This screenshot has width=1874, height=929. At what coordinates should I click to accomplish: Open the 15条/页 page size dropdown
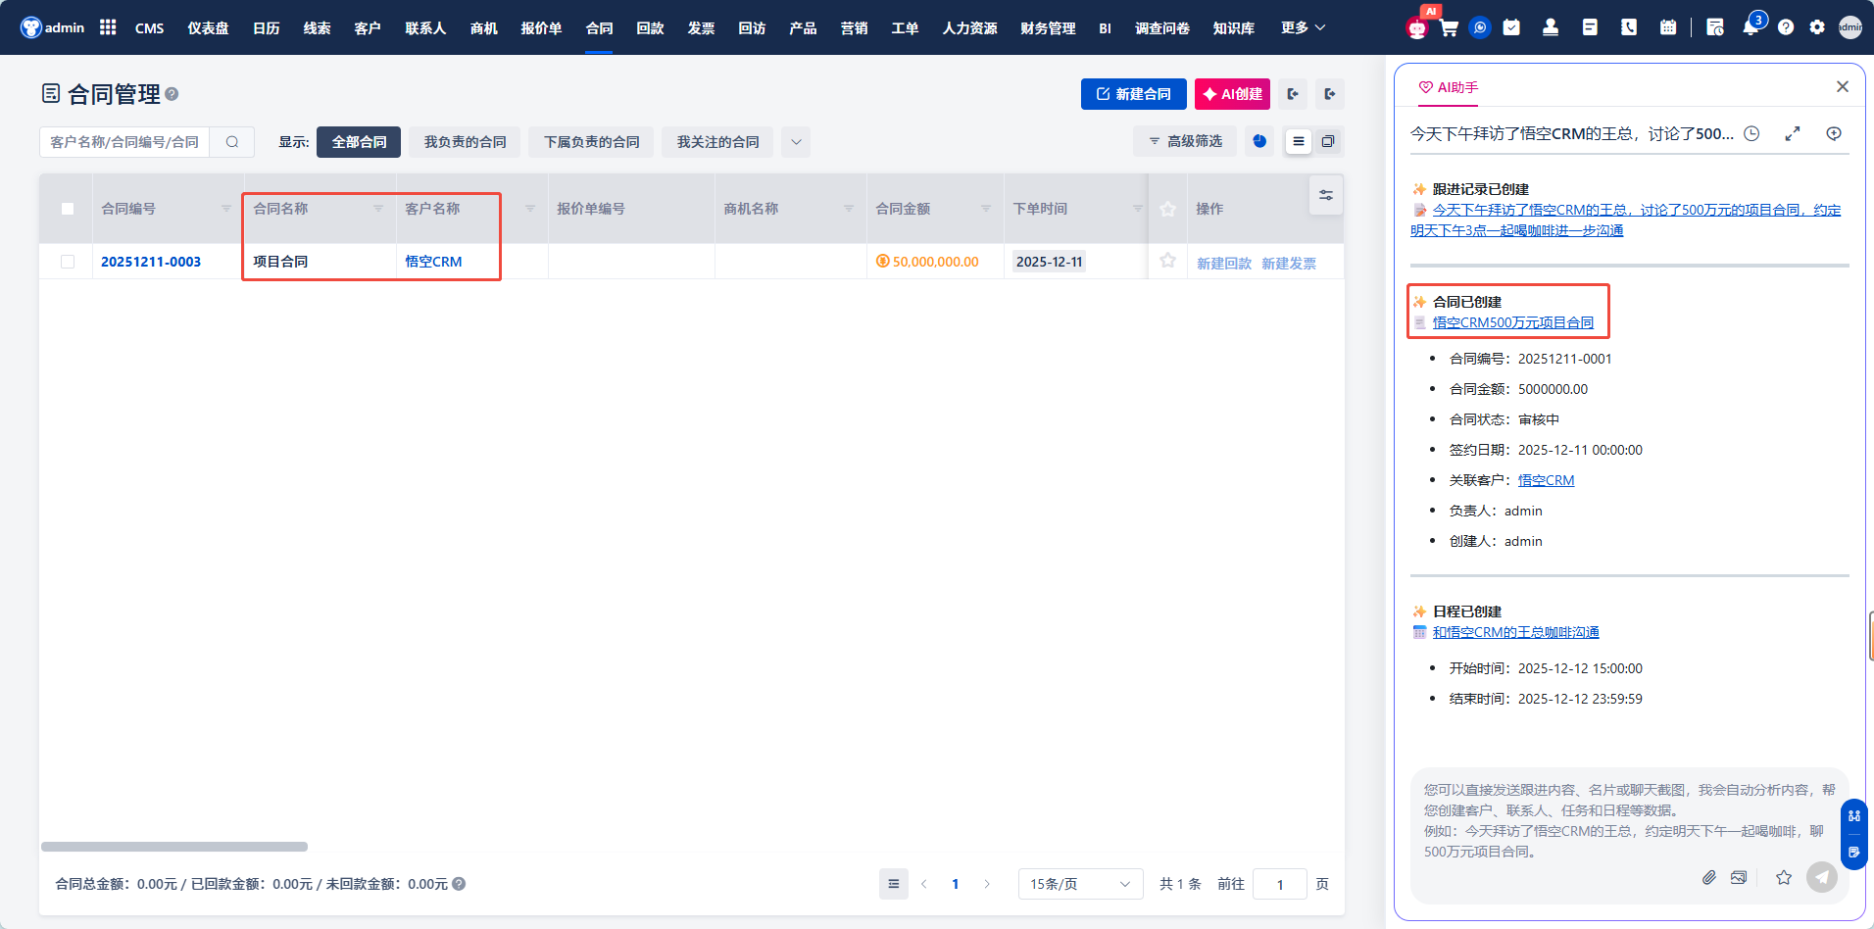click(x=1079, y=884)
